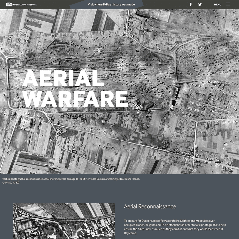Click the AERIAL WARFARE hero title
The width and height of the screenshot is (239, 239).
[x=75, y=88]
